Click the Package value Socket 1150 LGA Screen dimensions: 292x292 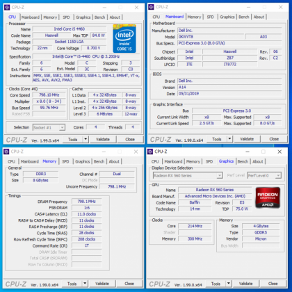point(70,42)
